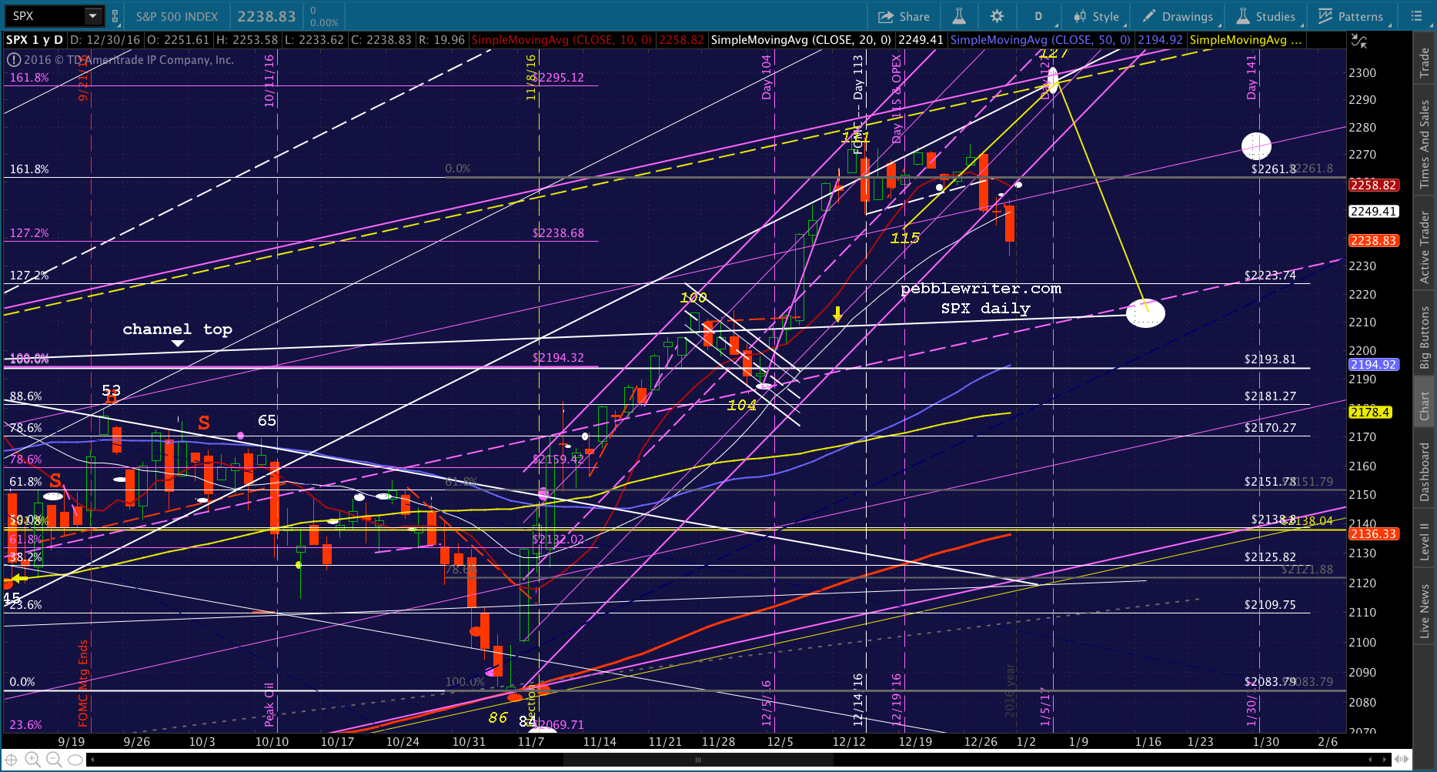Click the 1/16 date on time axis
This screenshot has height=772, width=1437.
pos(1148,742)
